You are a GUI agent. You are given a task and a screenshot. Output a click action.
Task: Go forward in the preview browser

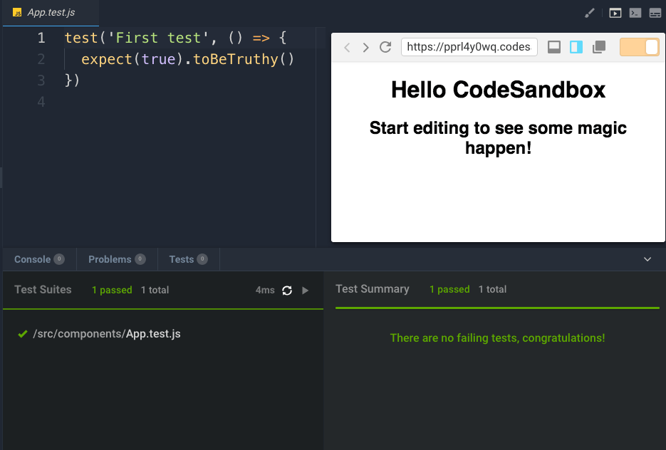click(x=366, y=48)
